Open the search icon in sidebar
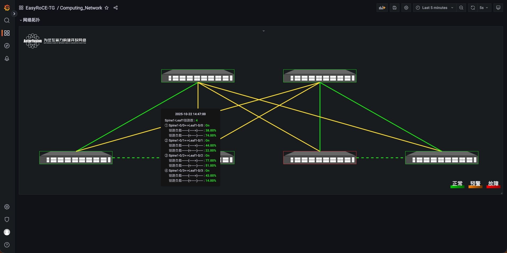507x253 pixels. point(7,20)
